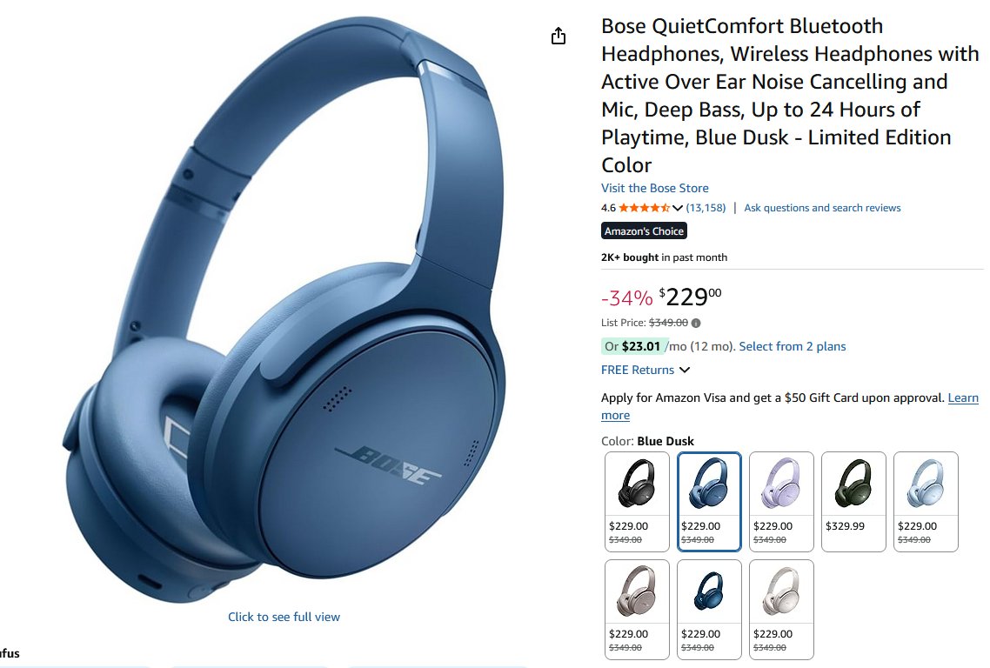
Task: Open the 13,158 ratings link
Action: pos(706,208)
